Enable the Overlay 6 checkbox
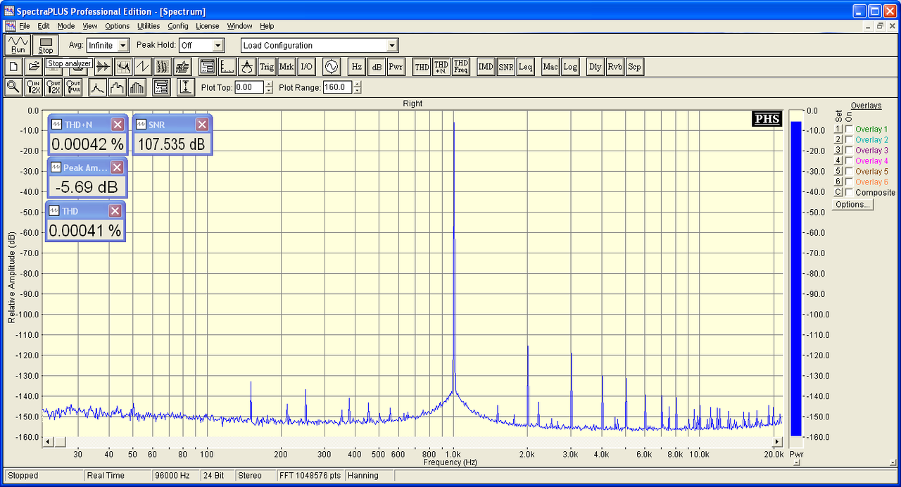This screenshot has width=901, height=487. point(849,182)
